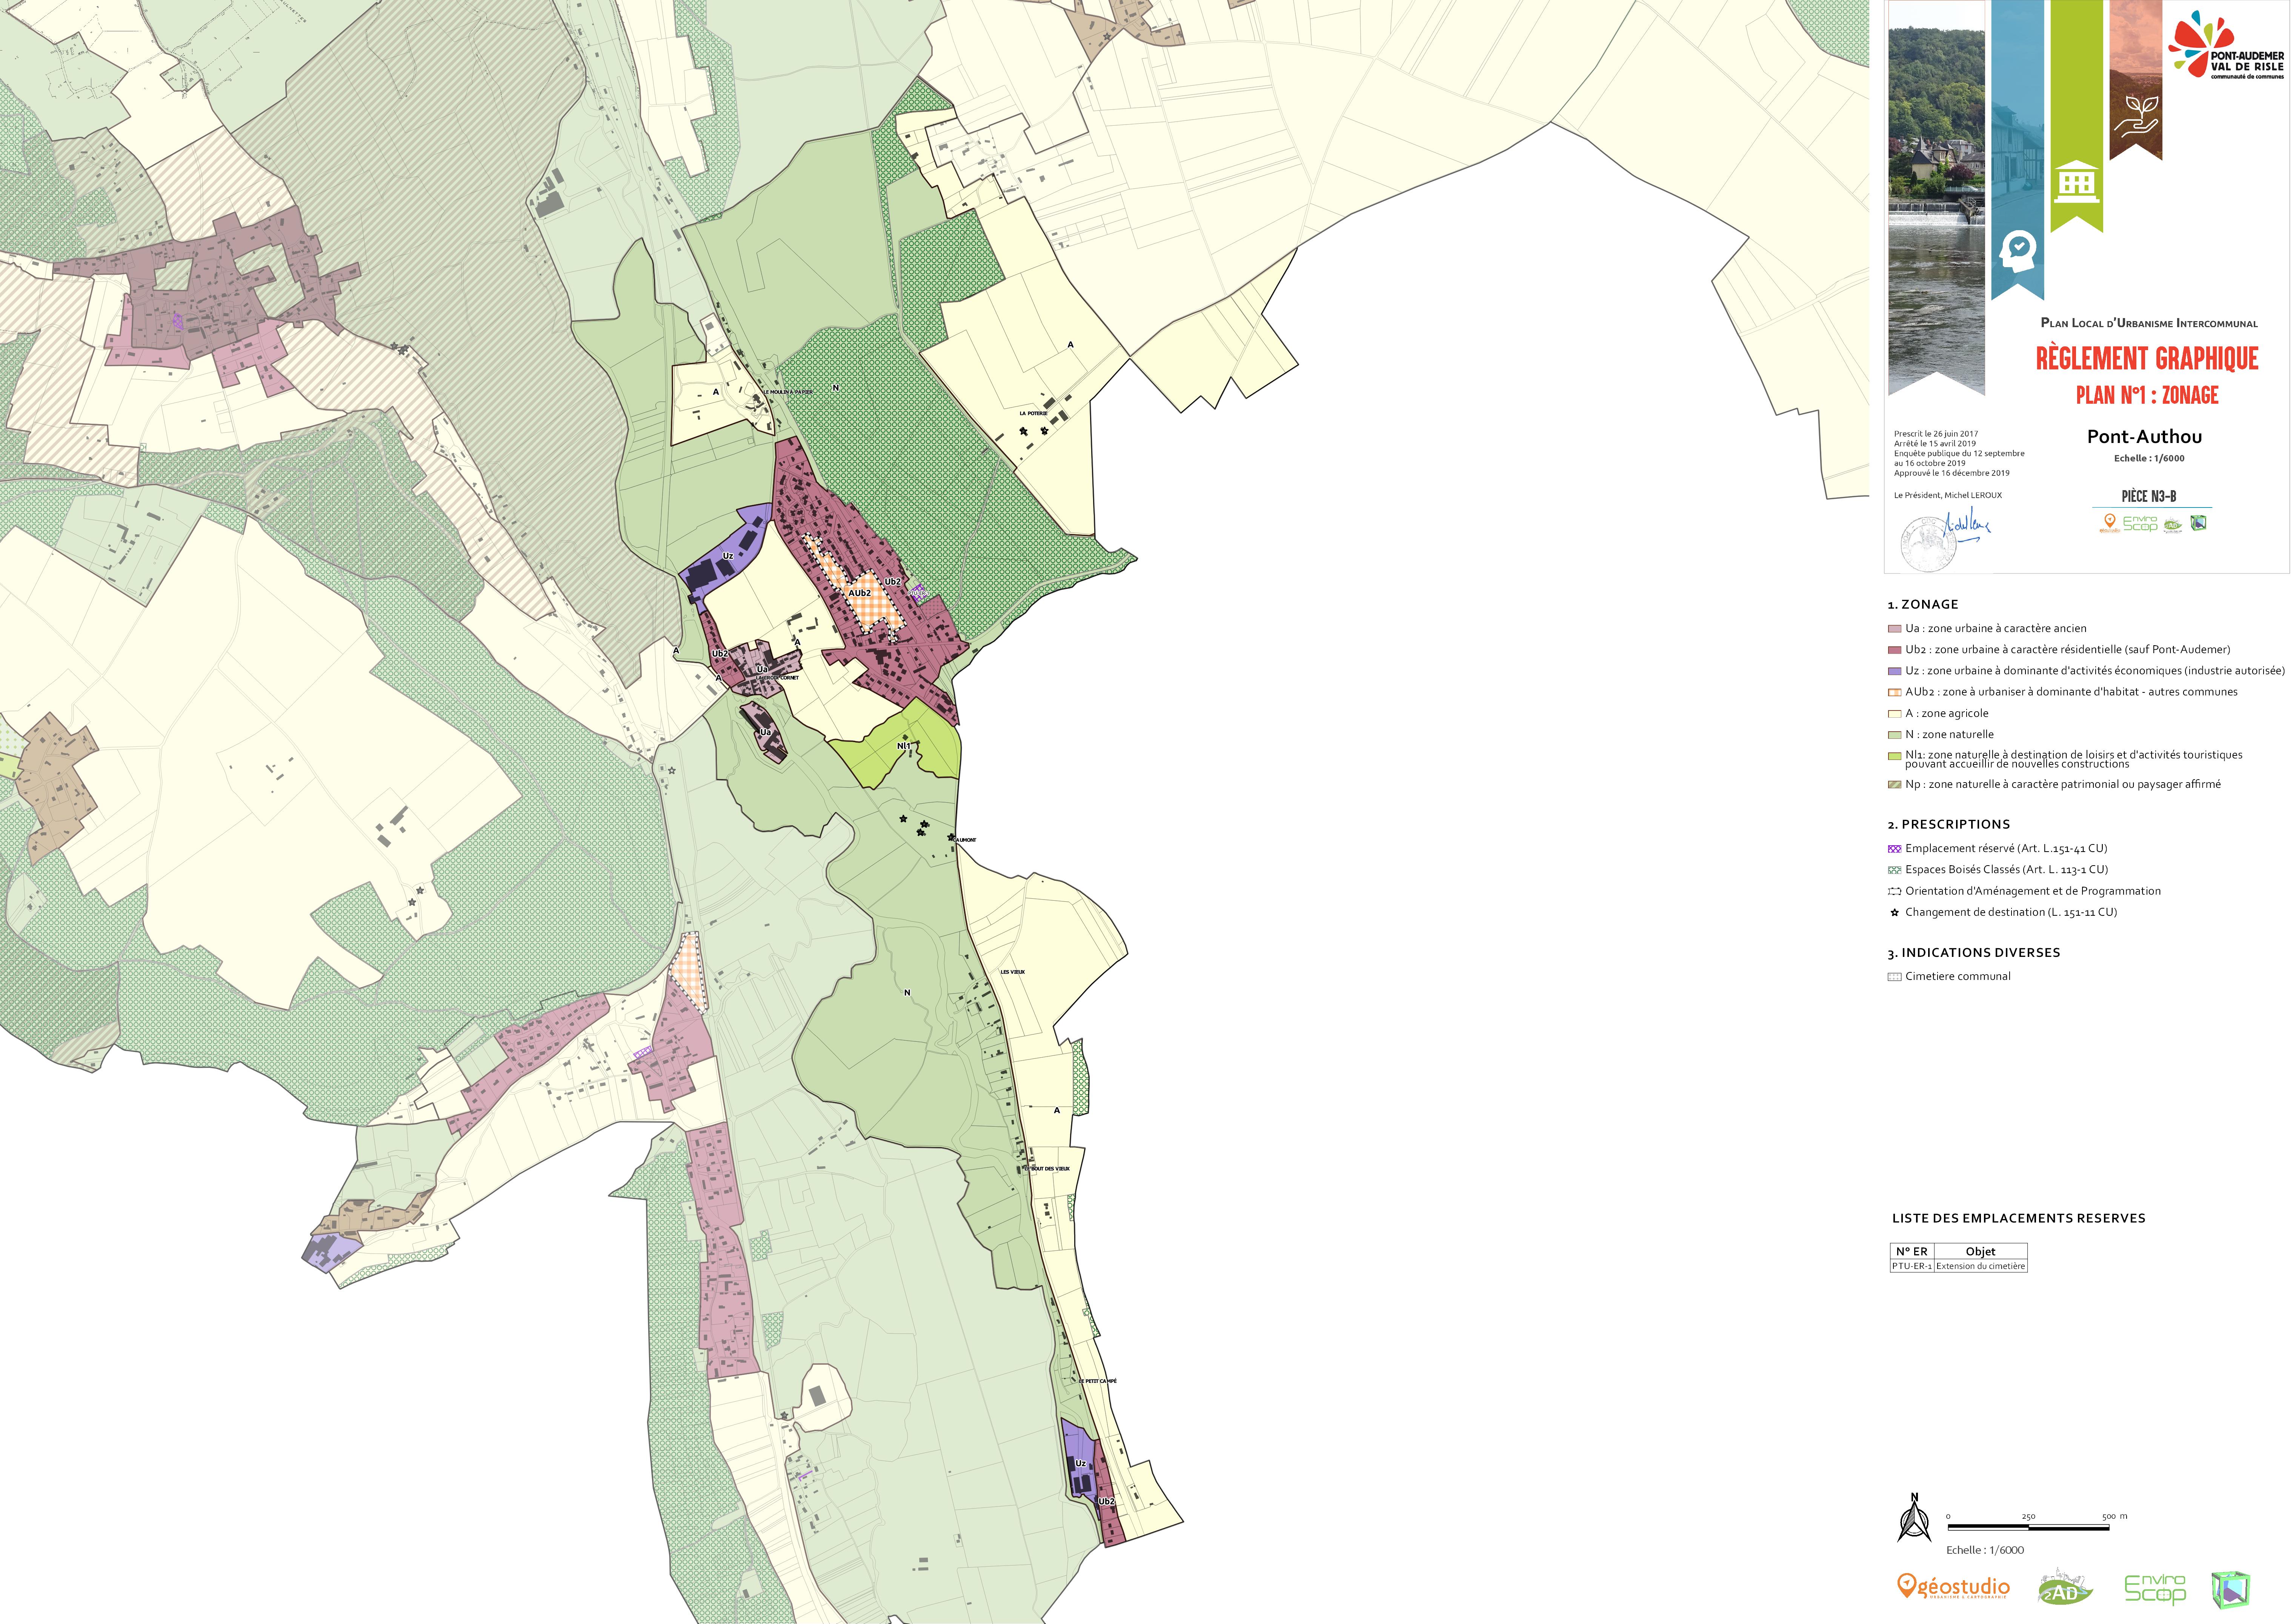Click the star symbol for Changement de destination

[x=1894, y=913]
